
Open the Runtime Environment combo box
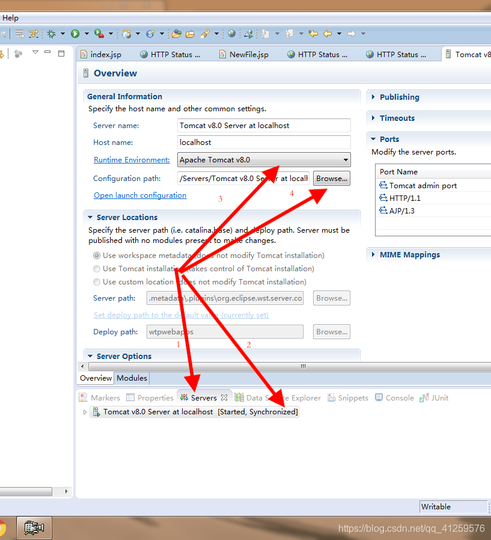click(x=264, y=160)
